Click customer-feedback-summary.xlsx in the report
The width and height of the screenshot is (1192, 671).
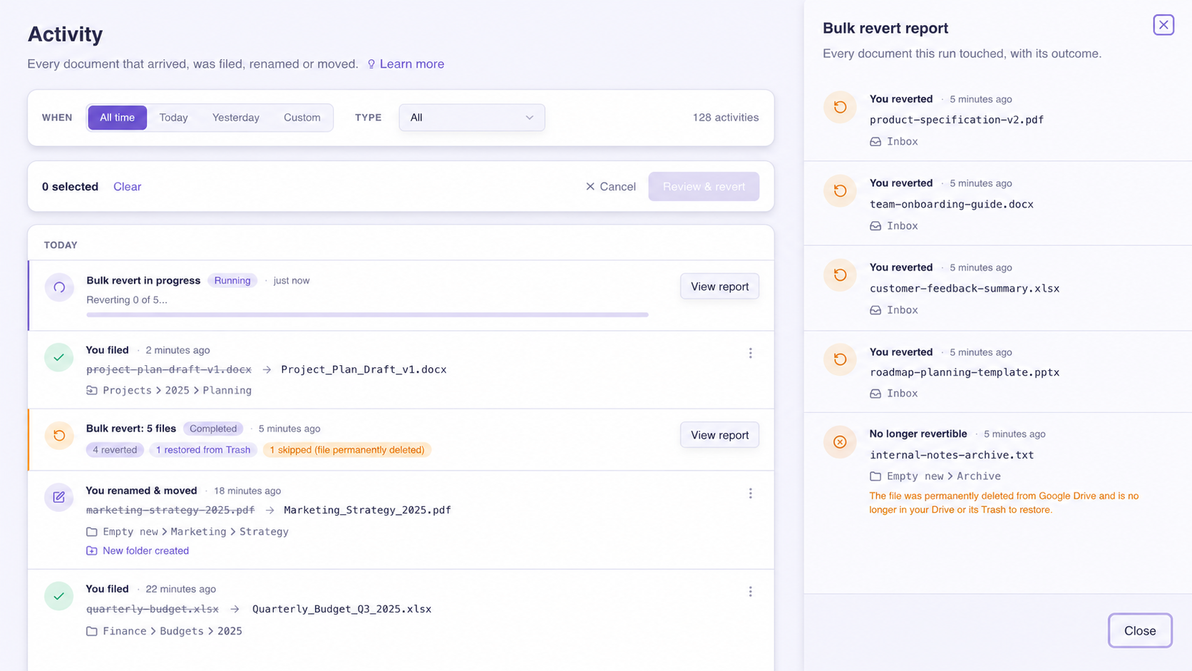tap(965, 288)
